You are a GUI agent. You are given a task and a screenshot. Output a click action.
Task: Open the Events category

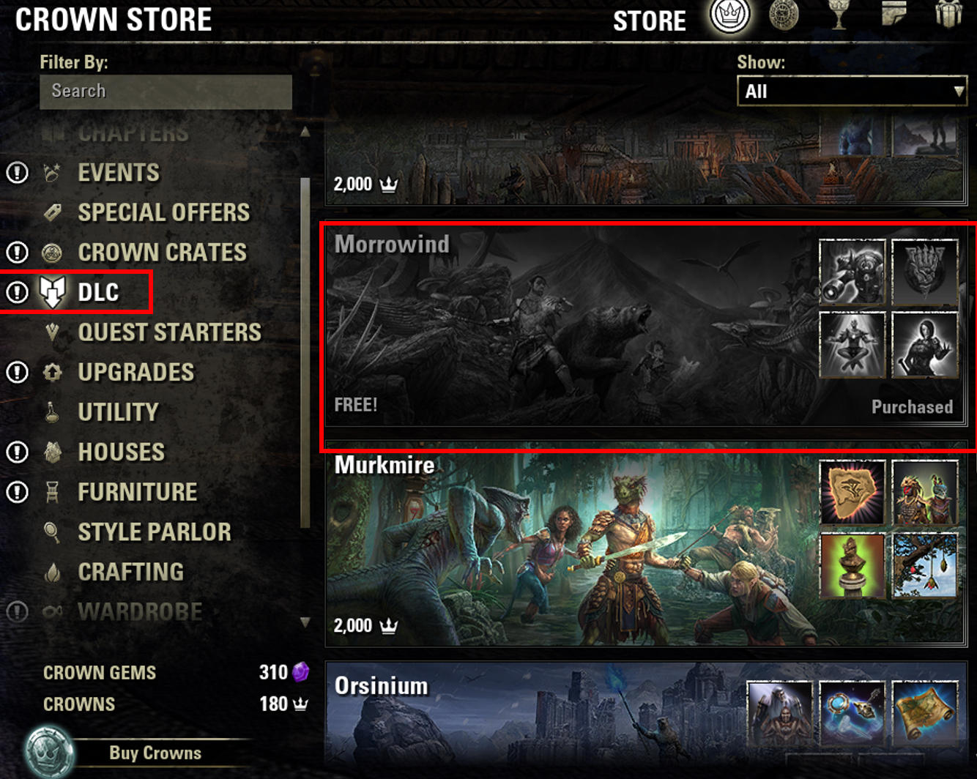click(119, 173)
